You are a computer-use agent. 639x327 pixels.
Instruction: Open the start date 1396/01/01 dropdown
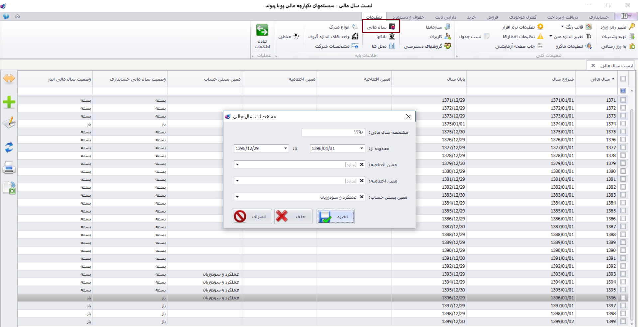pos(362,148)
